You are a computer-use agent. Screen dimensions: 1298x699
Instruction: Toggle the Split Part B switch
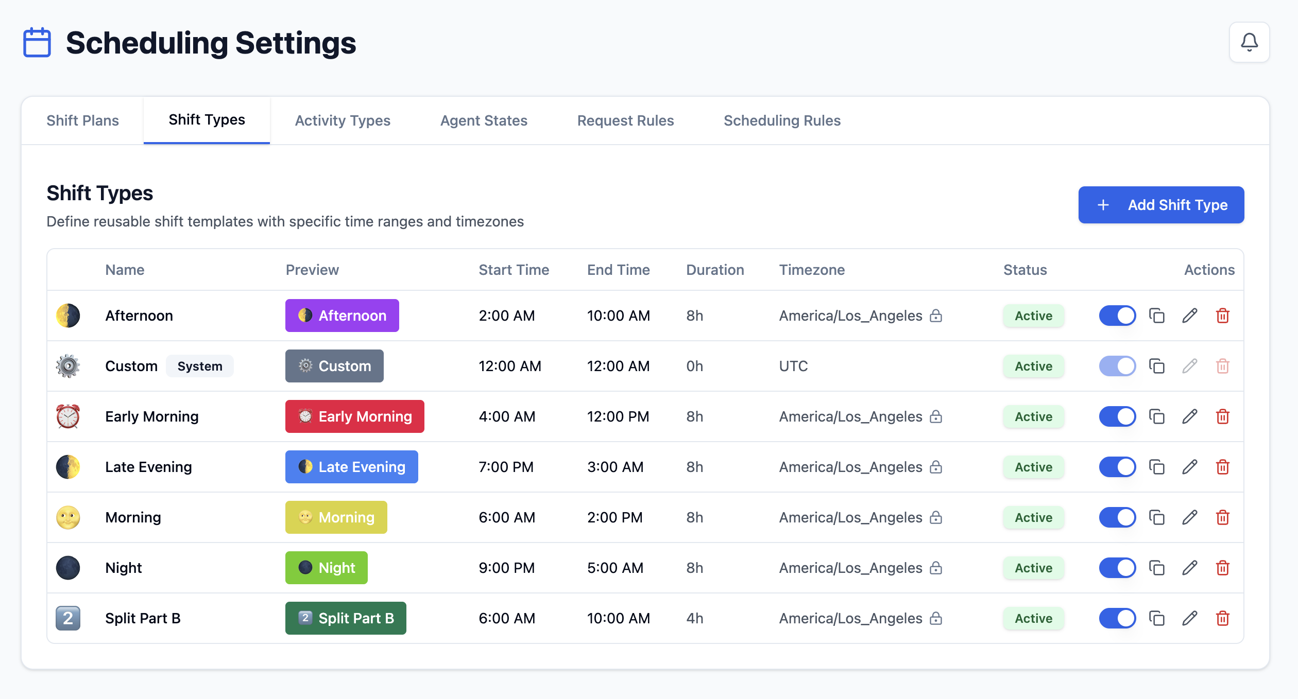(x=1117, y=618)
